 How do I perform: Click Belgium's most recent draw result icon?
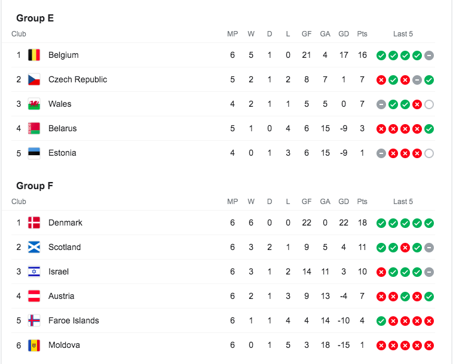(429, 55)
